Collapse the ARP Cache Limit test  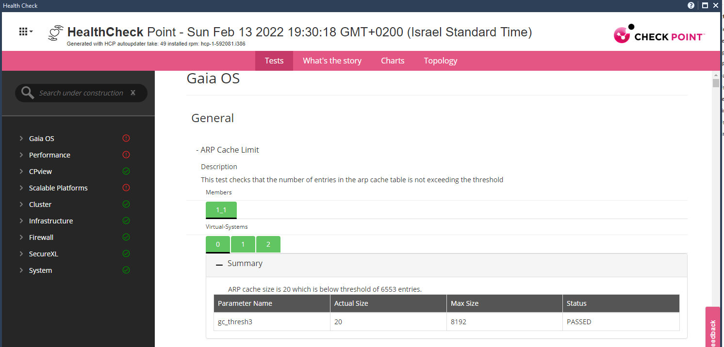click(197, 150)
